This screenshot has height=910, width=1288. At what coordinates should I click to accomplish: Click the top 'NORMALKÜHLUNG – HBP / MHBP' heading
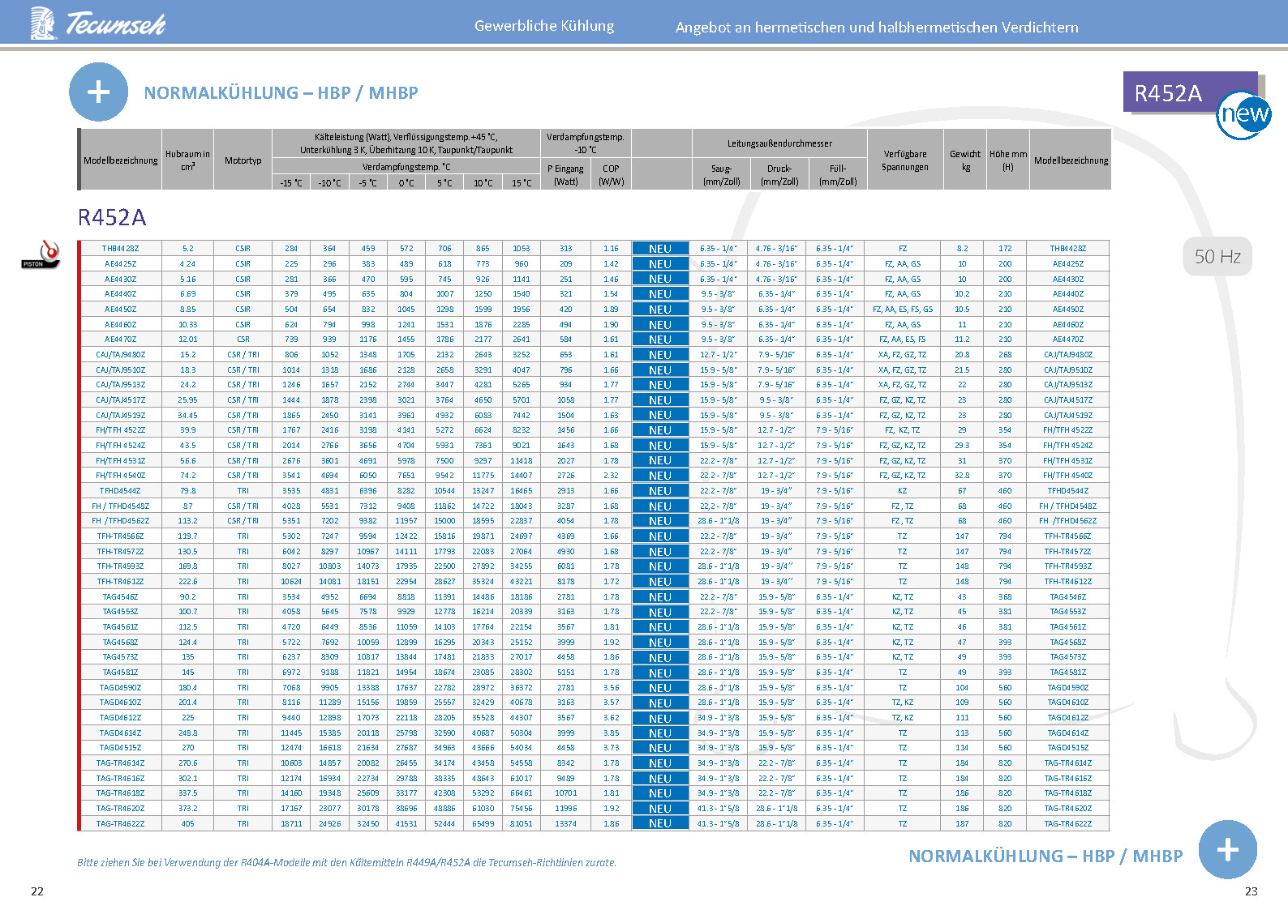click(281, 93)
